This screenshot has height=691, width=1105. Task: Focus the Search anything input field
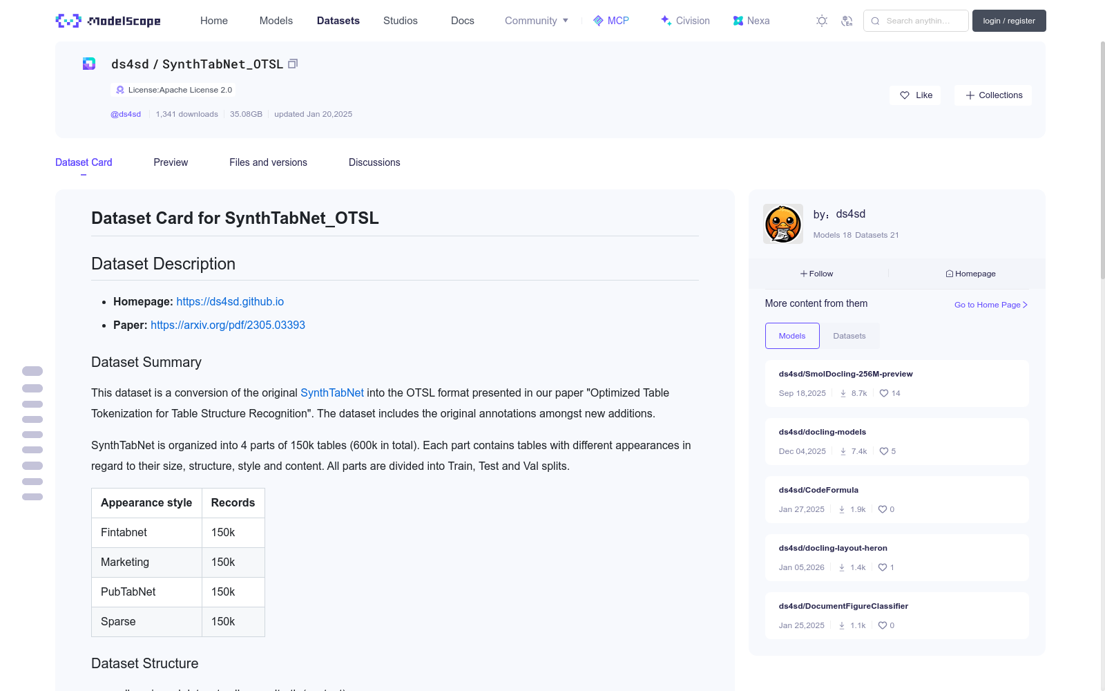coord(916,21)
